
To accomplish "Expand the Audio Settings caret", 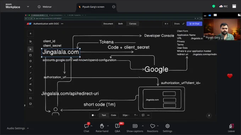I will point(28,128).
